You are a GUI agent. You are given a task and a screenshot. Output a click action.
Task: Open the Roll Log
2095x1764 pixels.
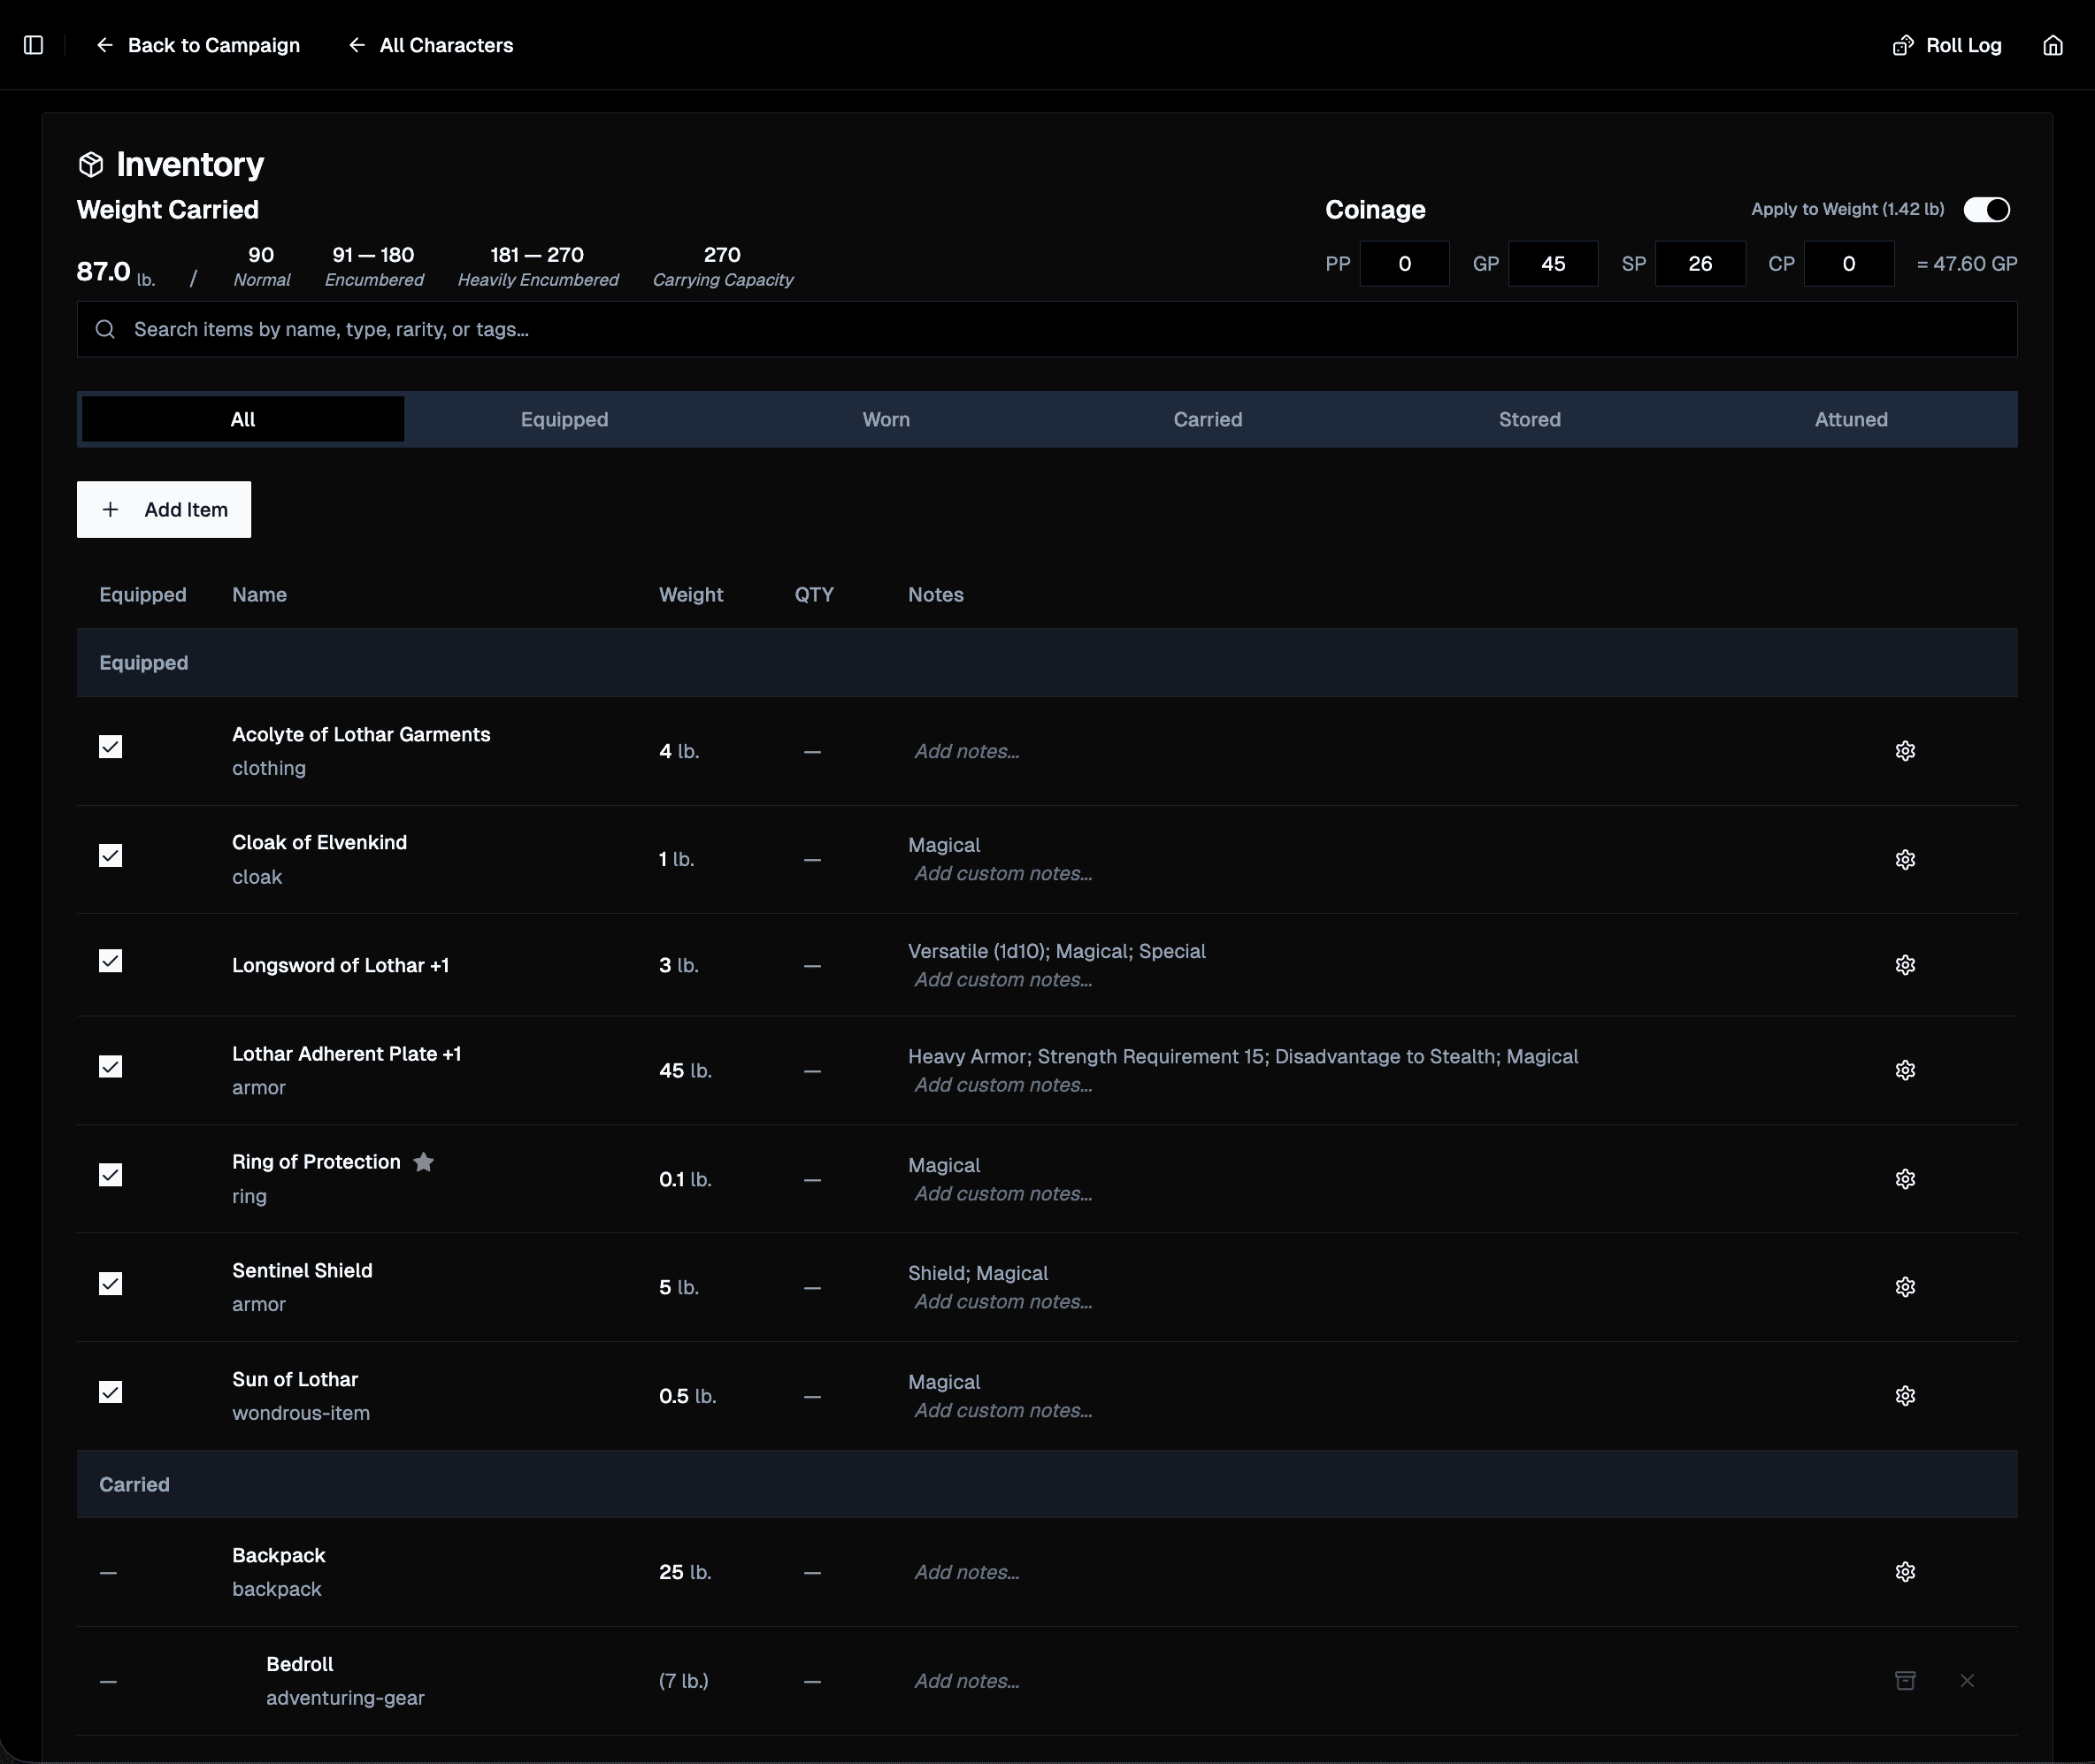[x=1947, y=45]
